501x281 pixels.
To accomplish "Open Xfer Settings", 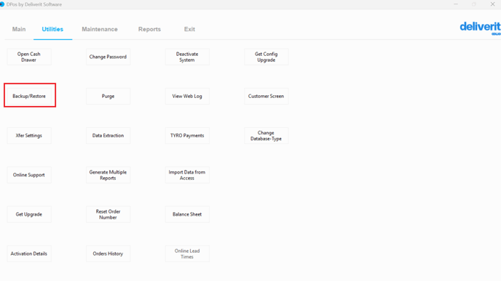I will tap(29, 135).
